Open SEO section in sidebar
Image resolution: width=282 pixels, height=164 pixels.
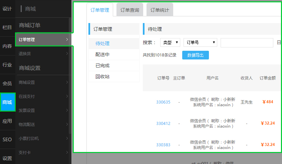click(7, 140)
